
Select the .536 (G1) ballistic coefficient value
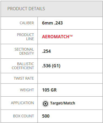tap(51, 66)
